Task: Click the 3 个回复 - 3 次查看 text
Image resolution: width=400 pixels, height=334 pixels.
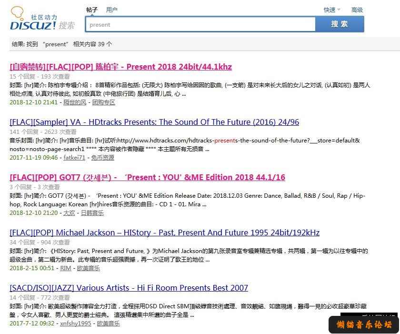Action: [35, 187]
